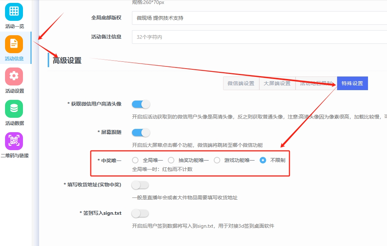387x246 pixels.
Task: Select the 不限制 radio button
Action: (263, 160)
